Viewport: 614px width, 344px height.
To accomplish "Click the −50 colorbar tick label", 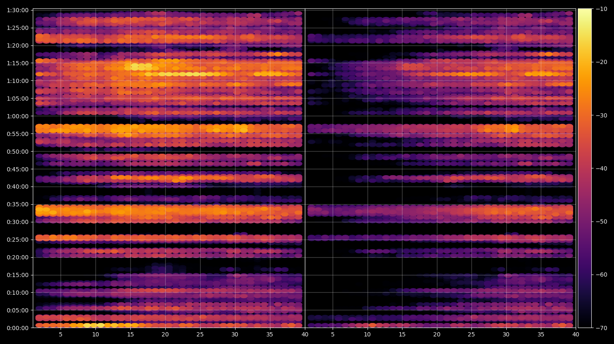I will [601, 221].
